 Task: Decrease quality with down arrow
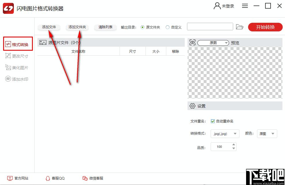click(x=234, y=148)
